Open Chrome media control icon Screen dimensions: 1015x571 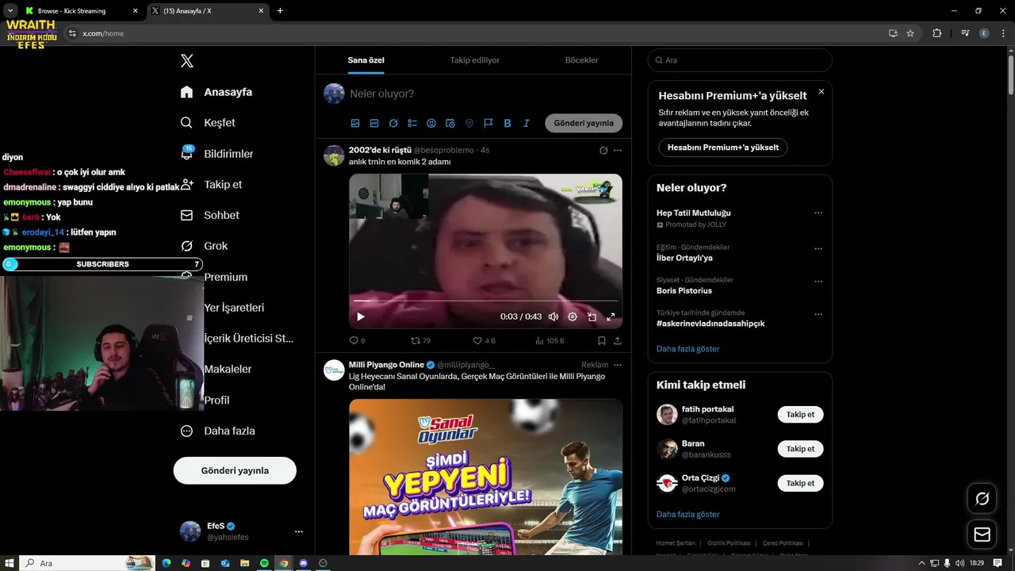pos(965,33)
